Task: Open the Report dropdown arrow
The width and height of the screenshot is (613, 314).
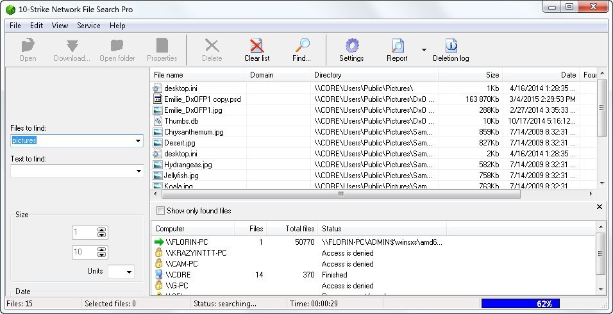Action: click(x=424, y=49)
